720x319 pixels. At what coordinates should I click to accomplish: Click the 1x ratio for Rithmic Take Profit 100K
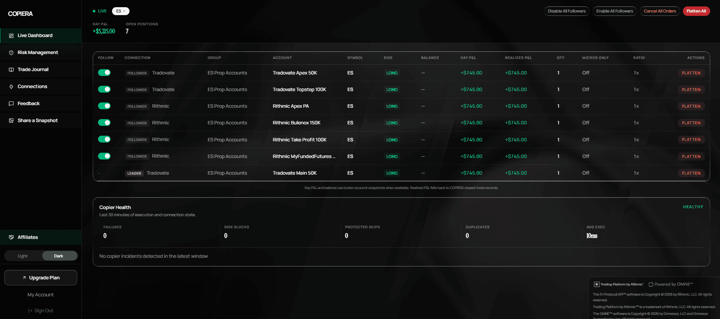click(636, 139)
